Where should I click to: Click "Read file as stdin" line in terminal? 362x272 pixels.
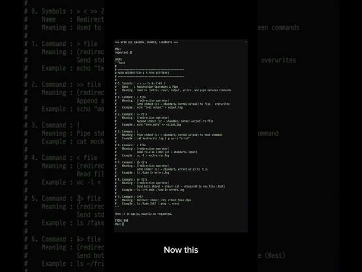pyautogui.click(x=167, y=152)
